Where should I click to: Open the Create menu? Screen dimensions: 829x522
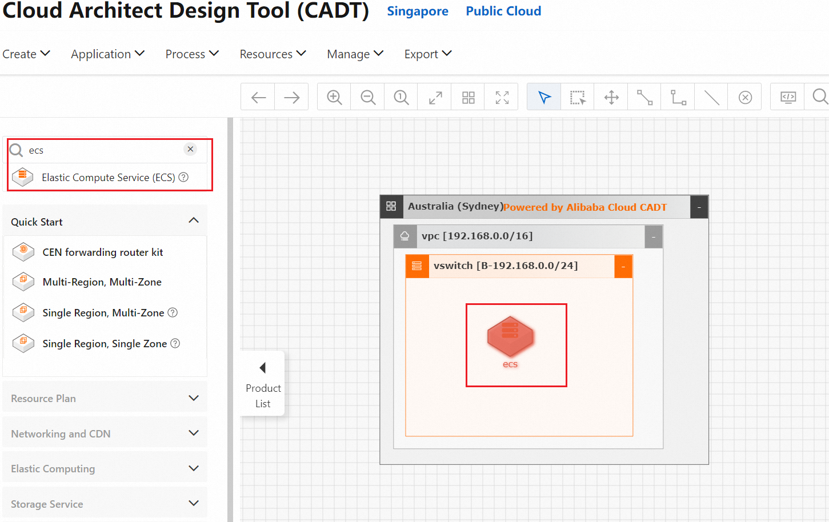(x=26, y=54)
